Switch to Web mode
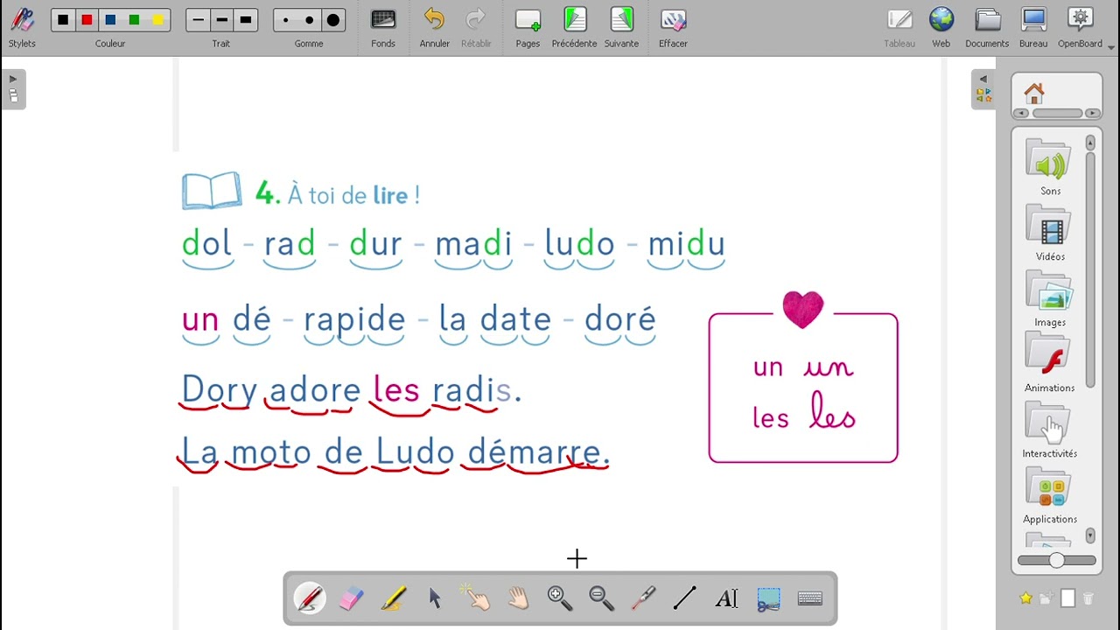This screenshot has width=1120, height=630. click(x=941, y=27)
